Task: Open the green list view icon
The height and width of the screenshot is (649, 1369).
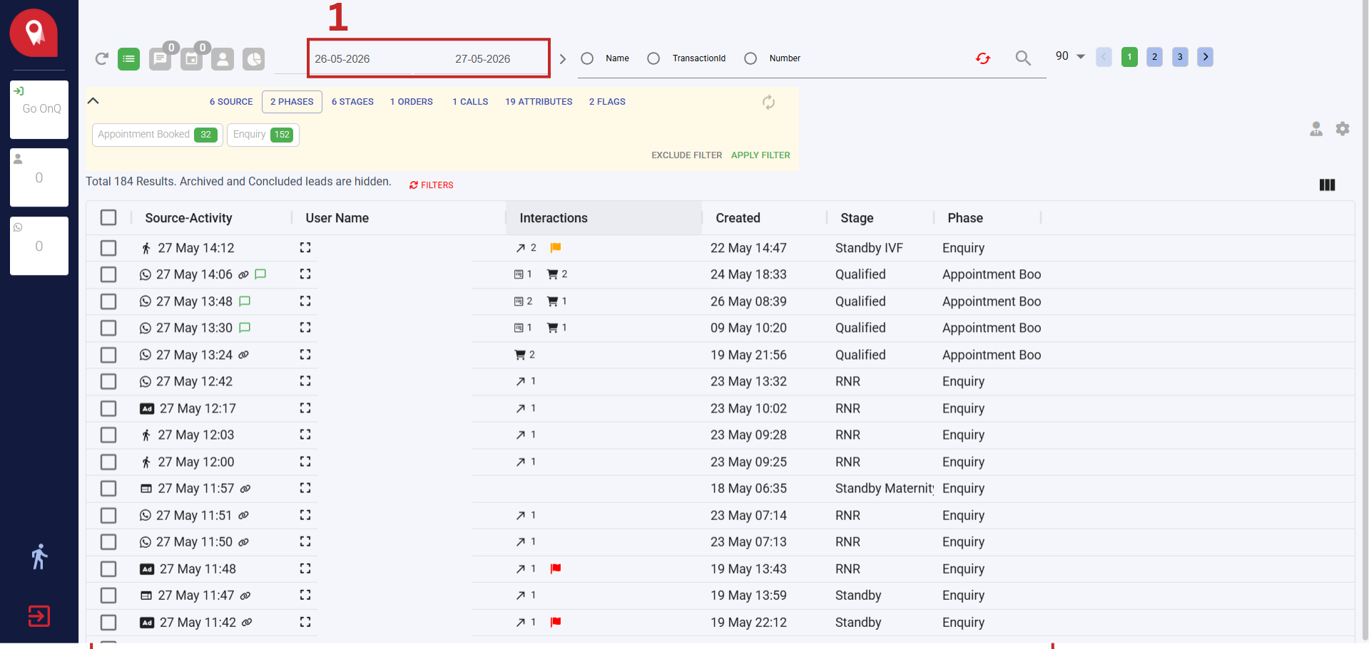Action: coord(128,58)
